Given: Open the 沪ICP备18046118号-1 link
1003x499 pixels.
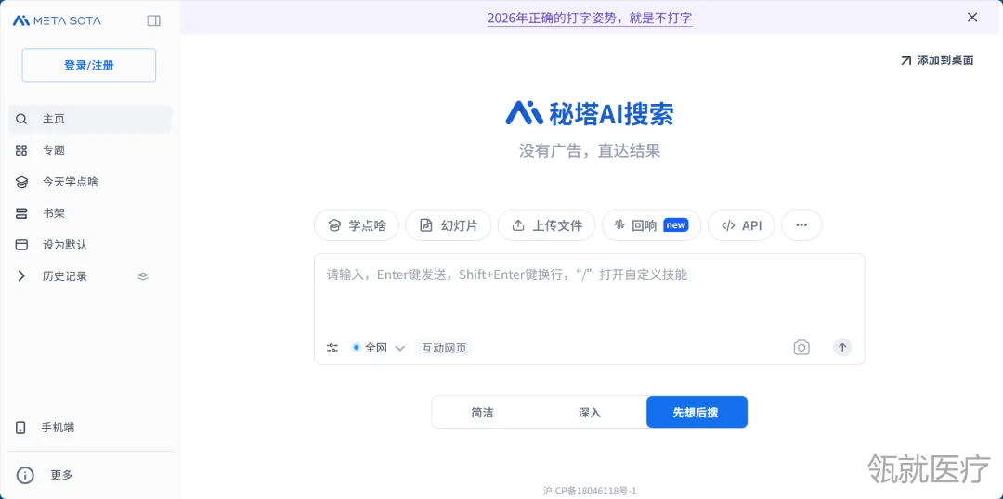Looking at the screenshot, I should coord(590,491).
